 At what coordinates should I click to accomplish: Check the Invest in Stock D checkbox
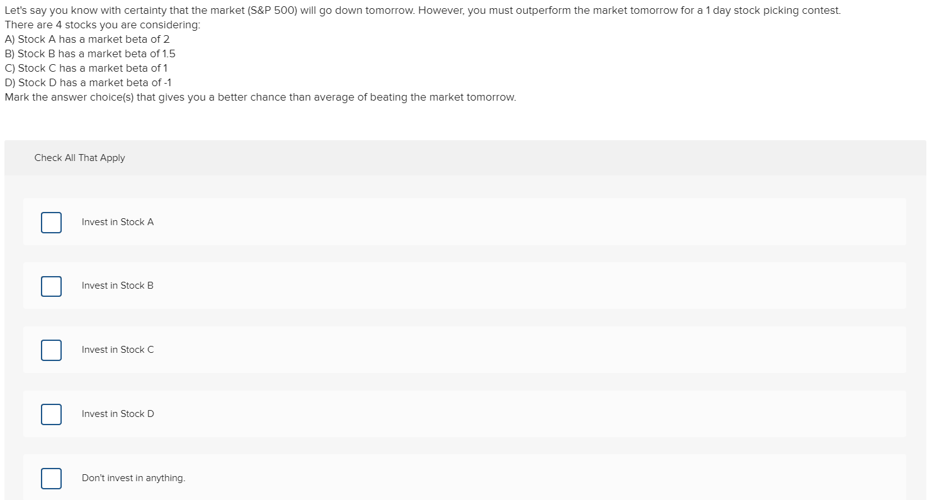click(x=51, y=414)
